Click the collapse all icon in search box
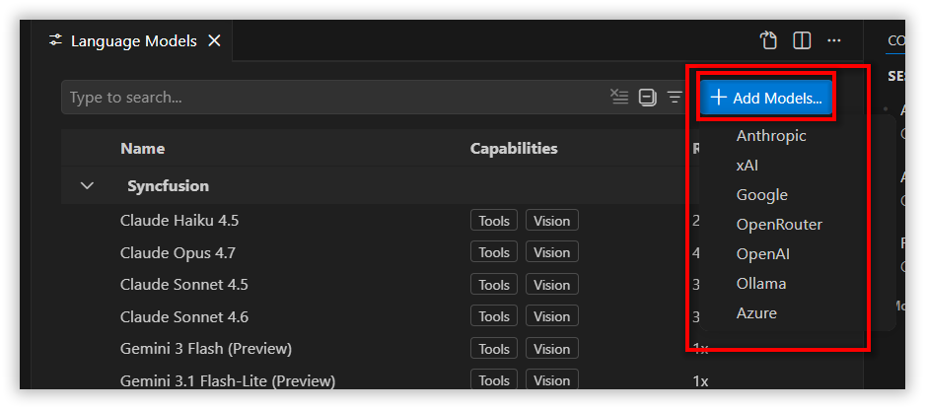This screenshot has height=409, width=925. coord(648,98)
